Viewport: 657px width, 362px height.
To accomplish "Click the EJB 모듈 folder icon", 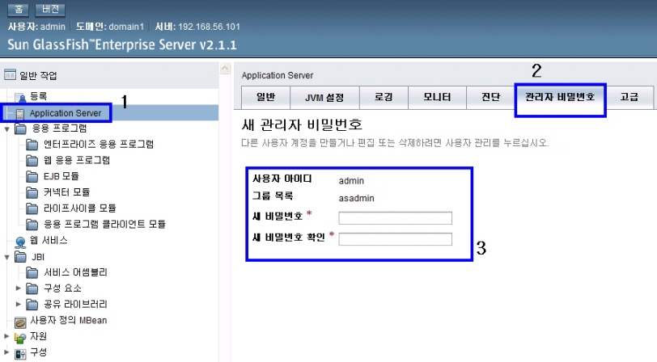I will (x=32, y=176).
